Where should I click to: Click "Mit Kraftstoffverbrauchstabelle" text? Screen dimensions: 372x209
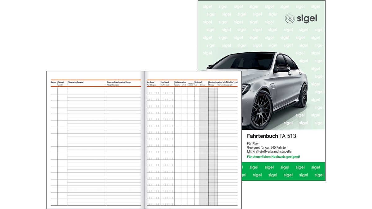269,151
